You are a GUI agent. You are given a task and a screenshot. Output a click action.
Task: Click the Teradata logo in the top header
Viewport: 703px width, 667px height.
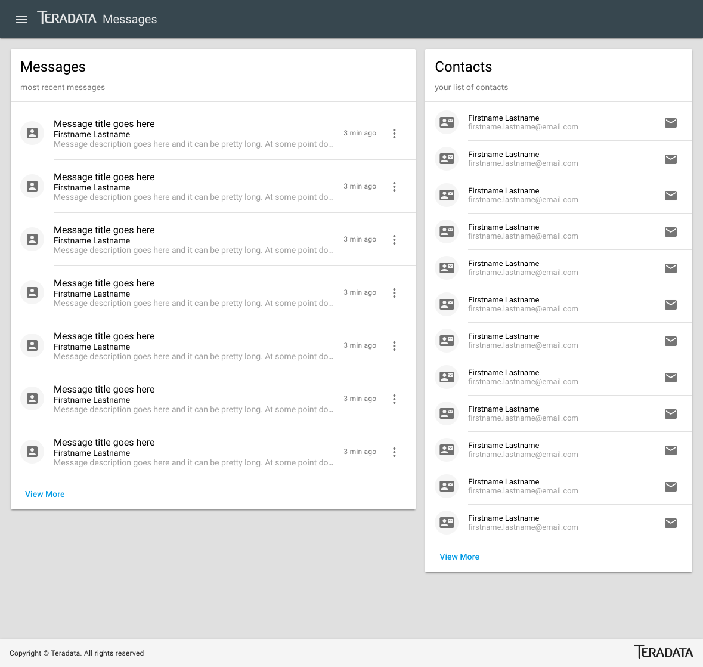click(x=67, y=18)
